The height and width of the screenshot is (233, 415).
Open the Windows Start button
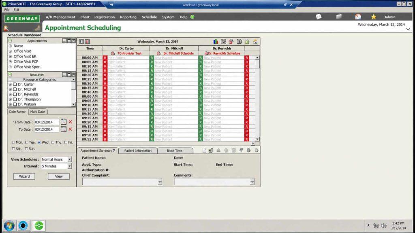(9, 226)
